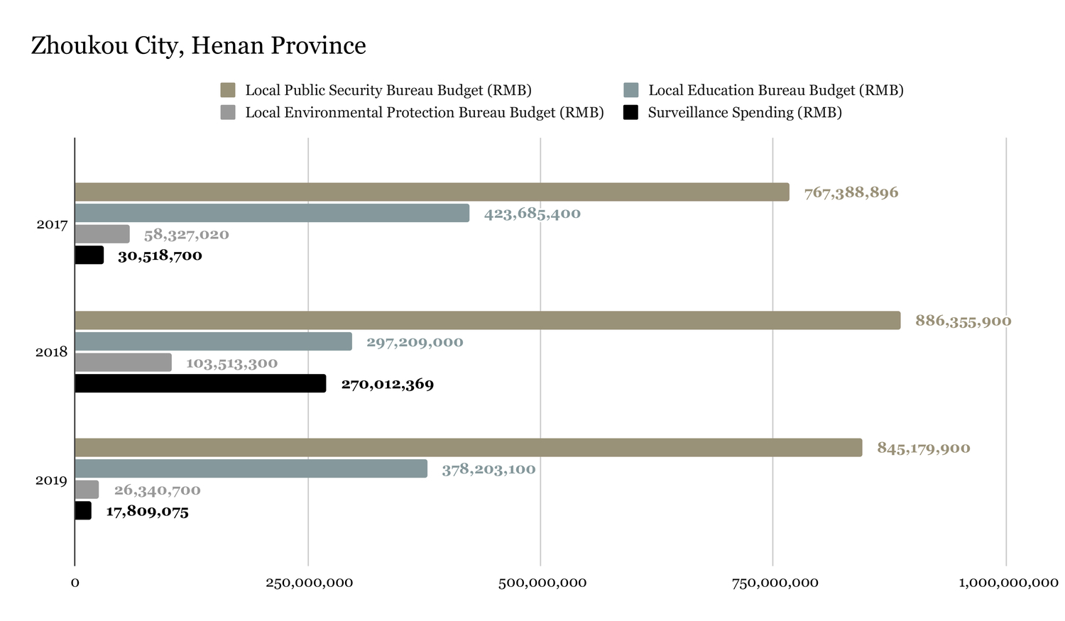Click the Surveillance Spending (RMB) legend label
This screenshot has width=1065, height=621.
(744, 112)
